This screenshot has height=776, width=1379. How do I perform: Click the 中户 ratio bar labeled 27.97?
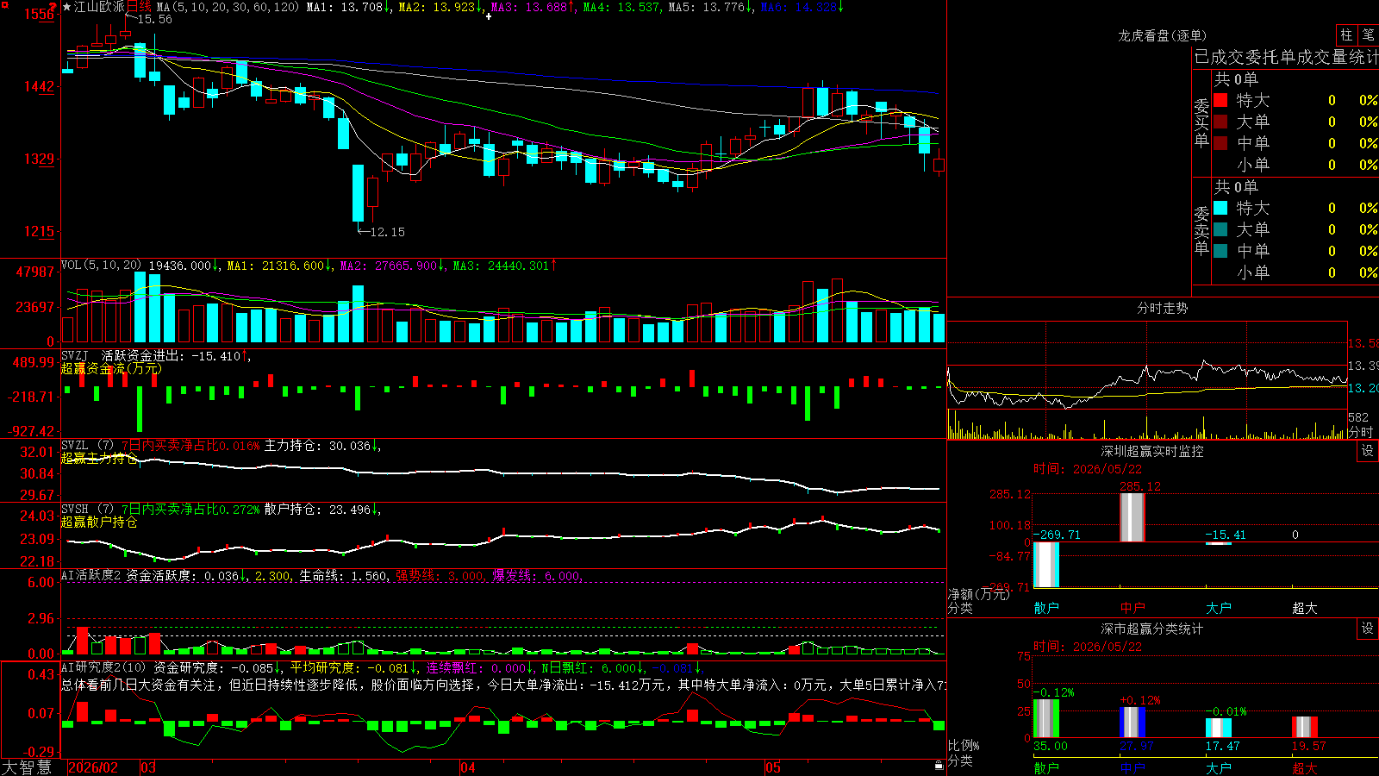point(1133,723)
